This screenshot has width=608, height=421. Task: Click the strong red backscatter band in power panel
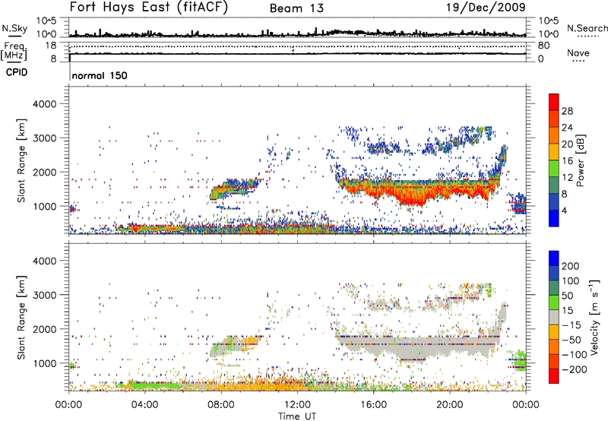pyautogui.click(x=416, y=192)
